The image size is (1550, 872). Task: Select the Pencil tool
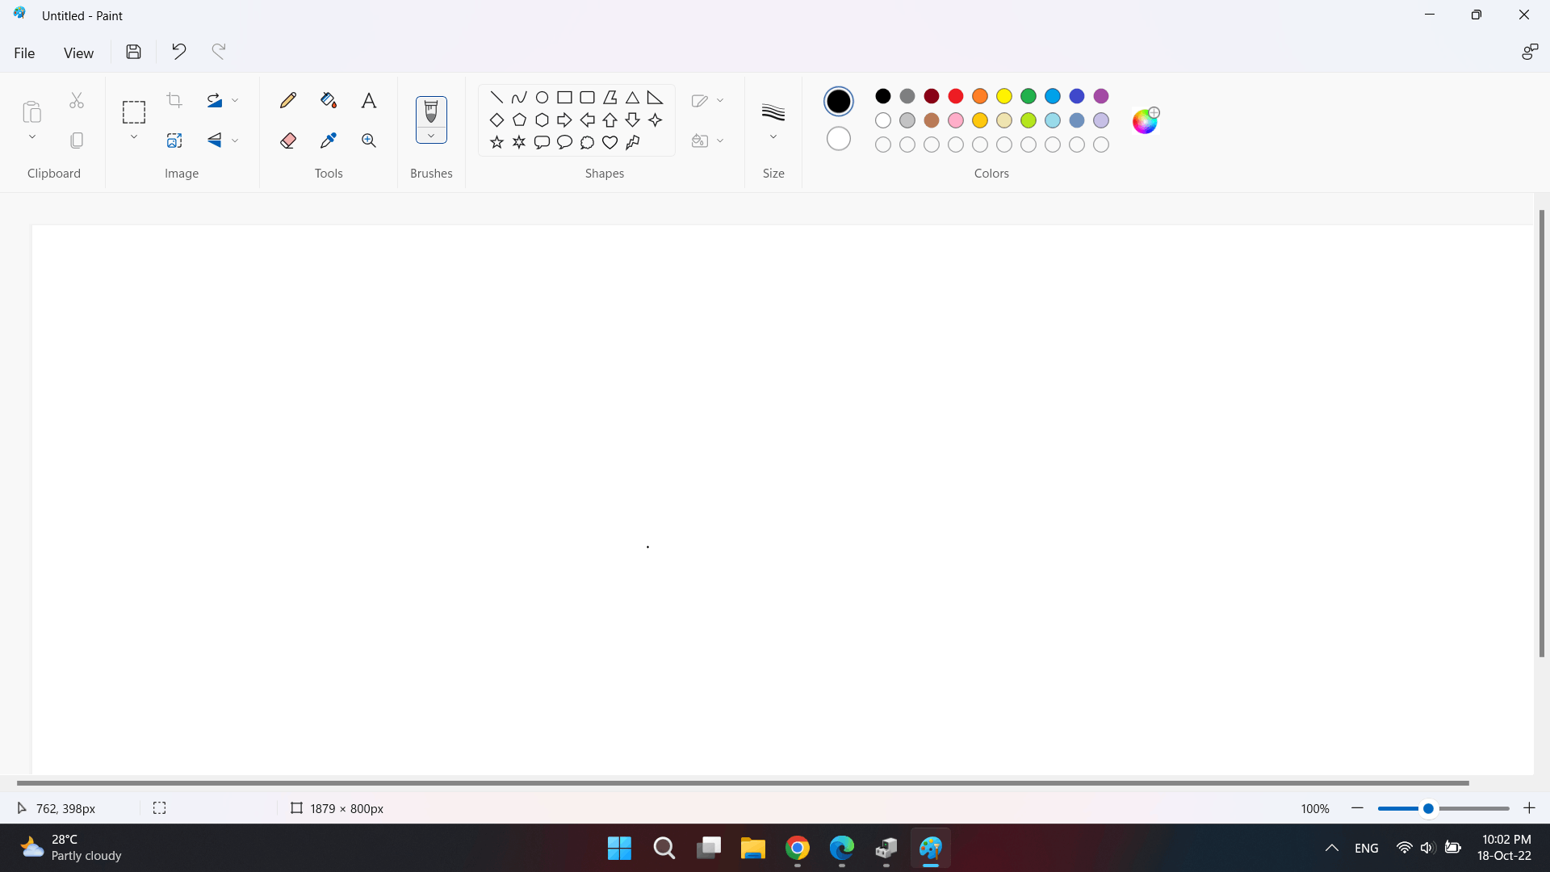288,100
